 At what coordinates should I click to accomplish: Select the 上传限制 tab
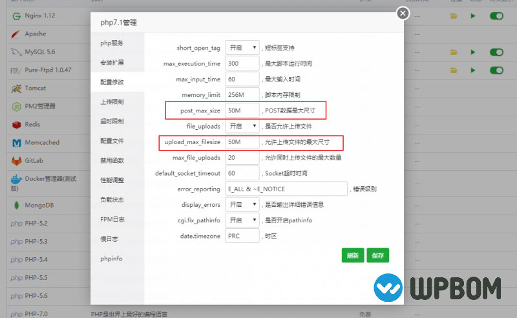point(118,101)
